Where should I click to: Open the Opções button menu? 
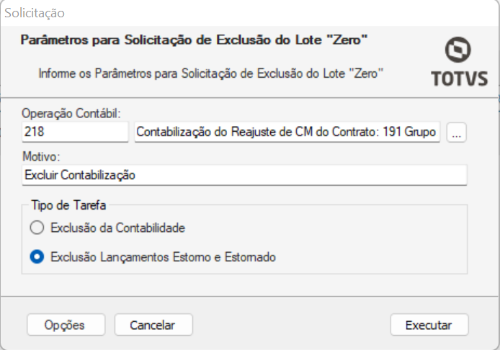(66, 325)
